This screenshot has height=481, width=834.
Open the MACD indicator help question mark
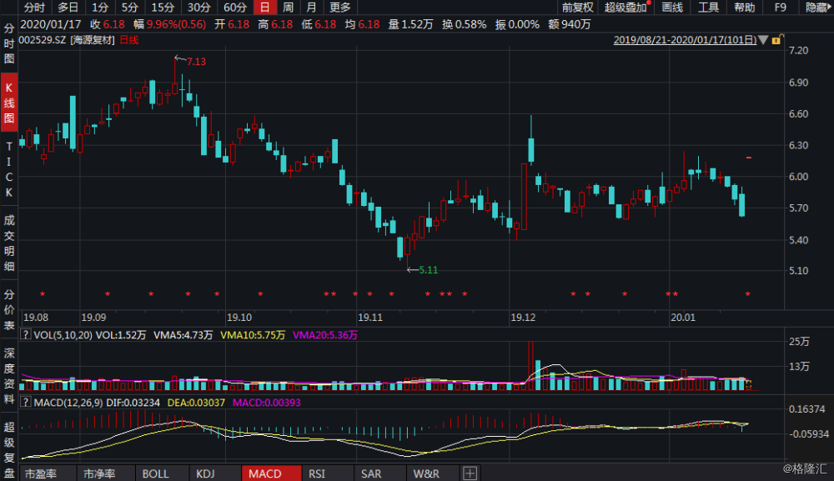pos(25,403)
